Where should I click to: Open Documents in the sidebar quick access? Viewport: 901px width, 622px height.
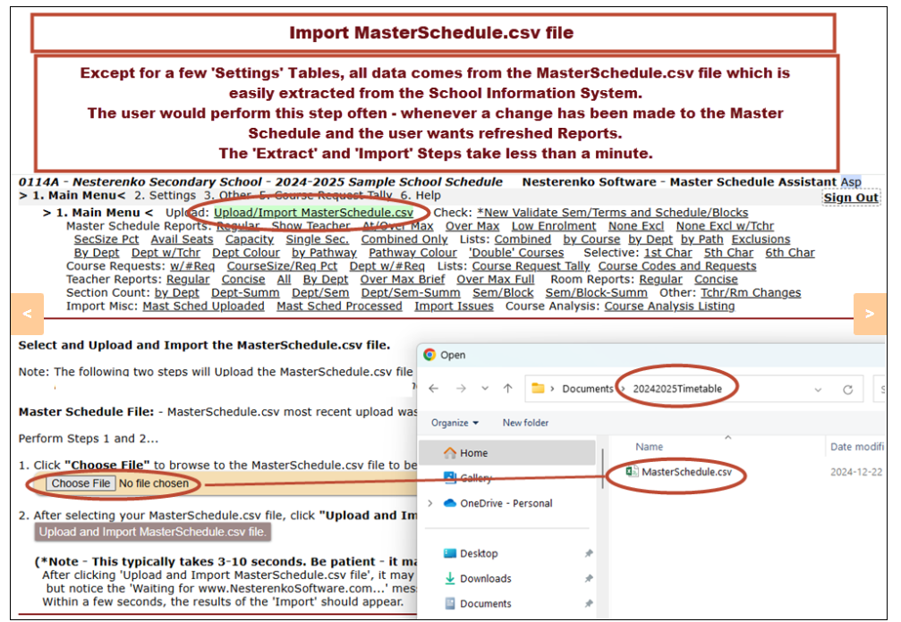(486, 603)
